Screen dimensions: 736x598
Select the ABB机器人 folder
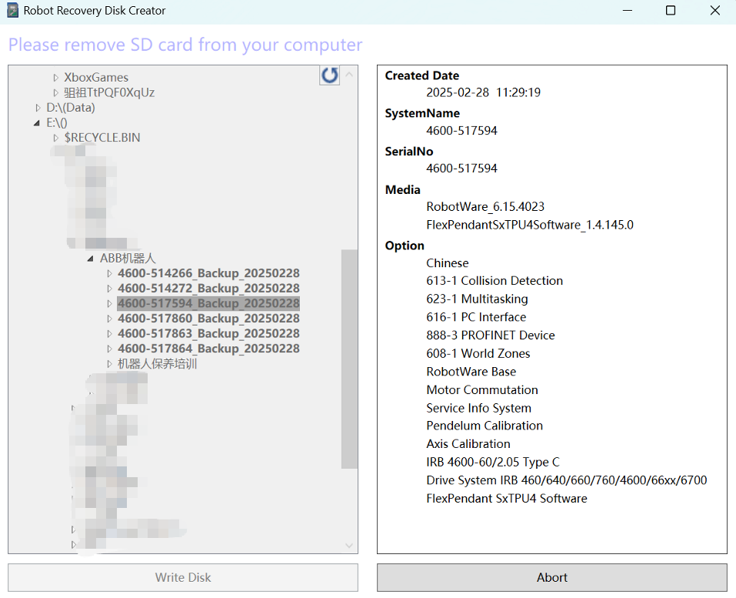128,258
